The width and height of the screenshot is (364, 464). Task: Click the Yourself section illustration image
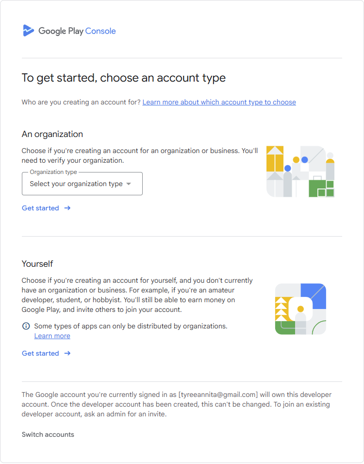tap(300, 309)
